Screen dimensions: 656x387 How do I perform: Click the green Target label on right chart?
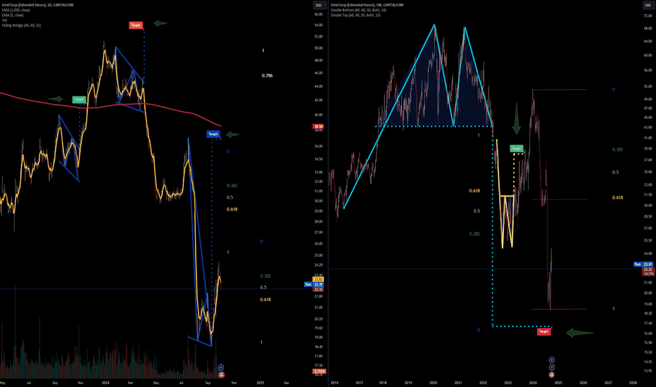coord(516,148)
